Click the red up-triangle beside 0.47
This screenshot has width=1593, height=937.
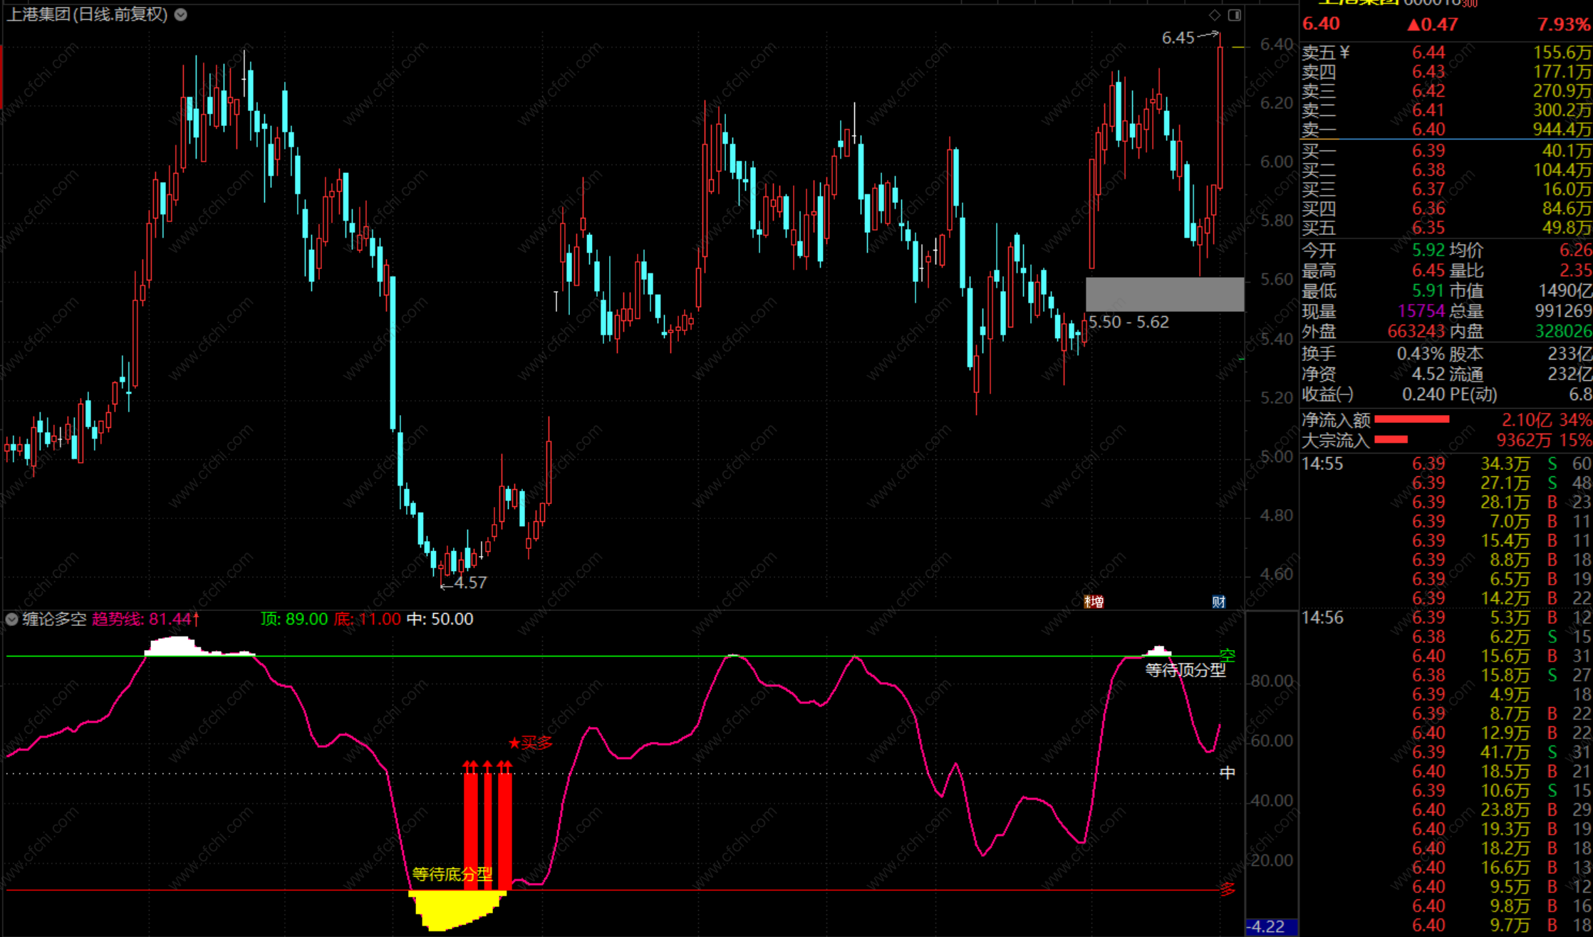[x=1413, y=25]
